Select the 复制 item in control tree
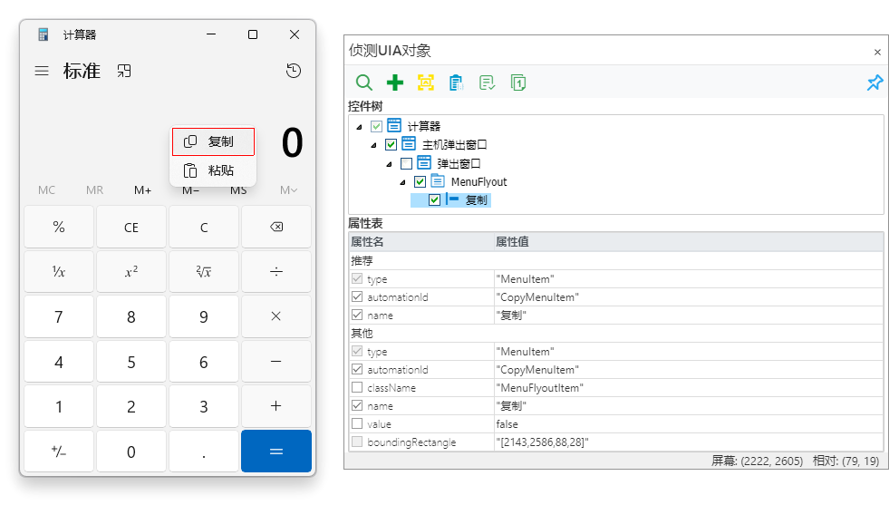889x505 pixels. tap(477, 199)
